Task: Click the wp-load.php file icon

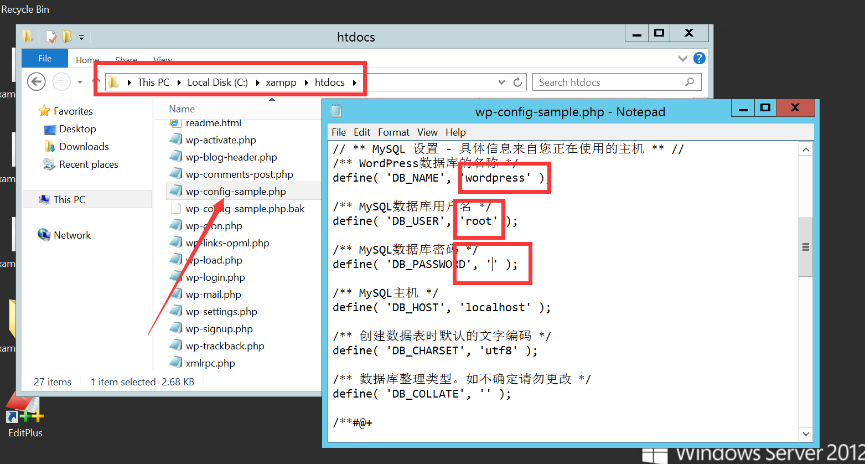Action: [175, 260]
